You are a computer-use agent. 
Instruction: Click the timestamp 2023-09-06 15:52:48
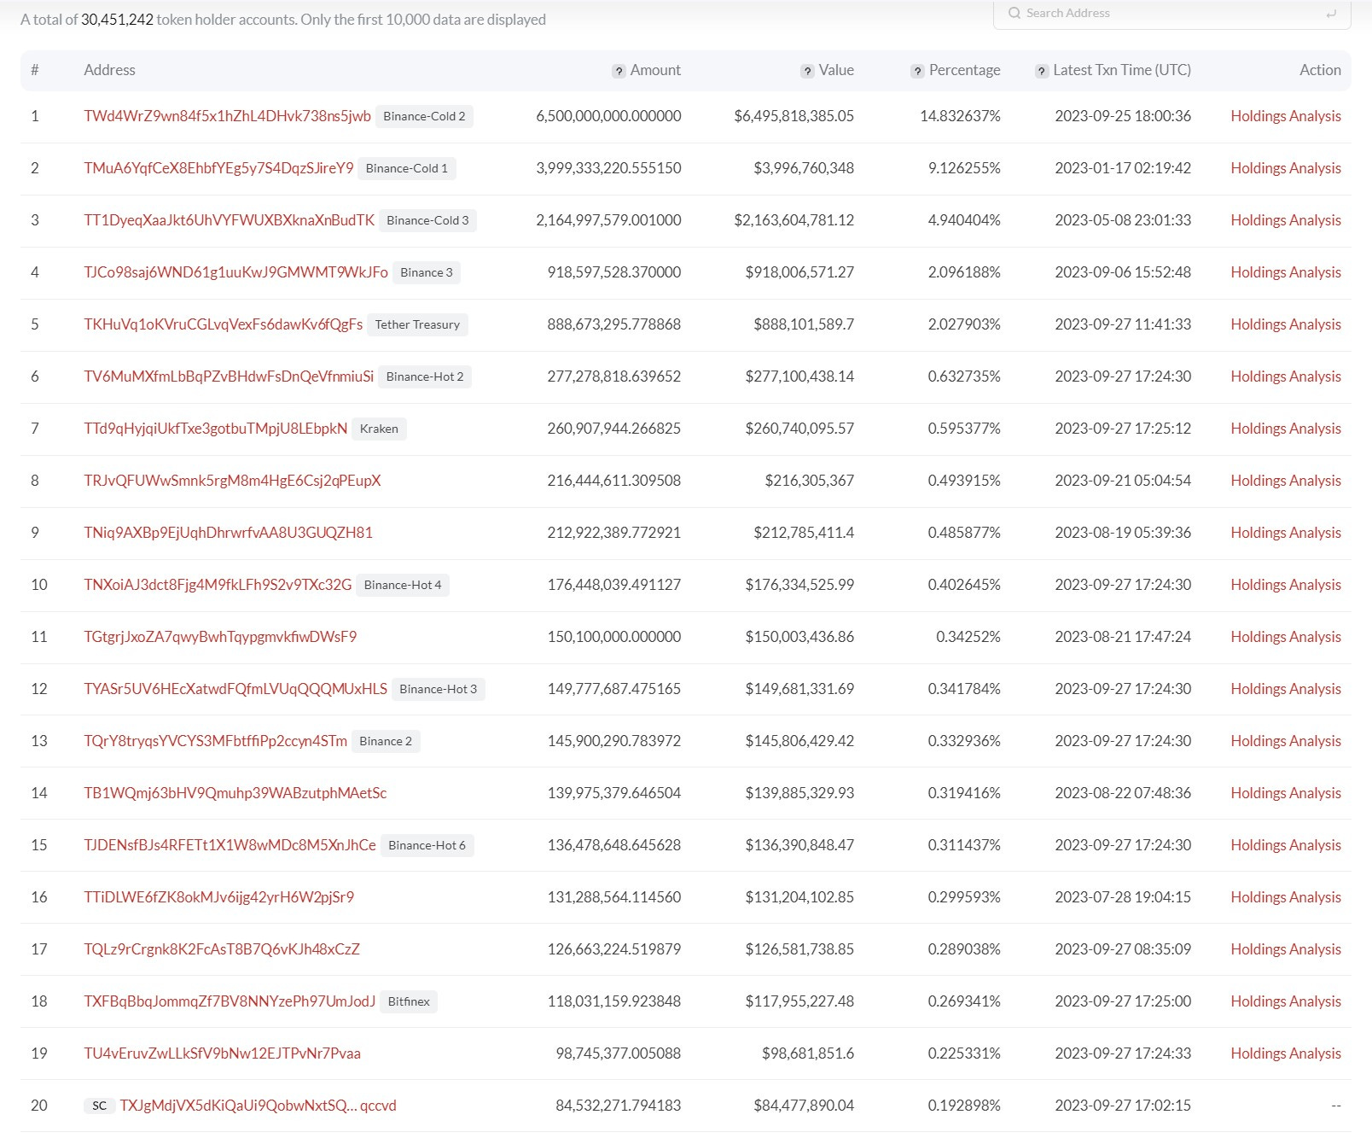(x=1123, y=272)
